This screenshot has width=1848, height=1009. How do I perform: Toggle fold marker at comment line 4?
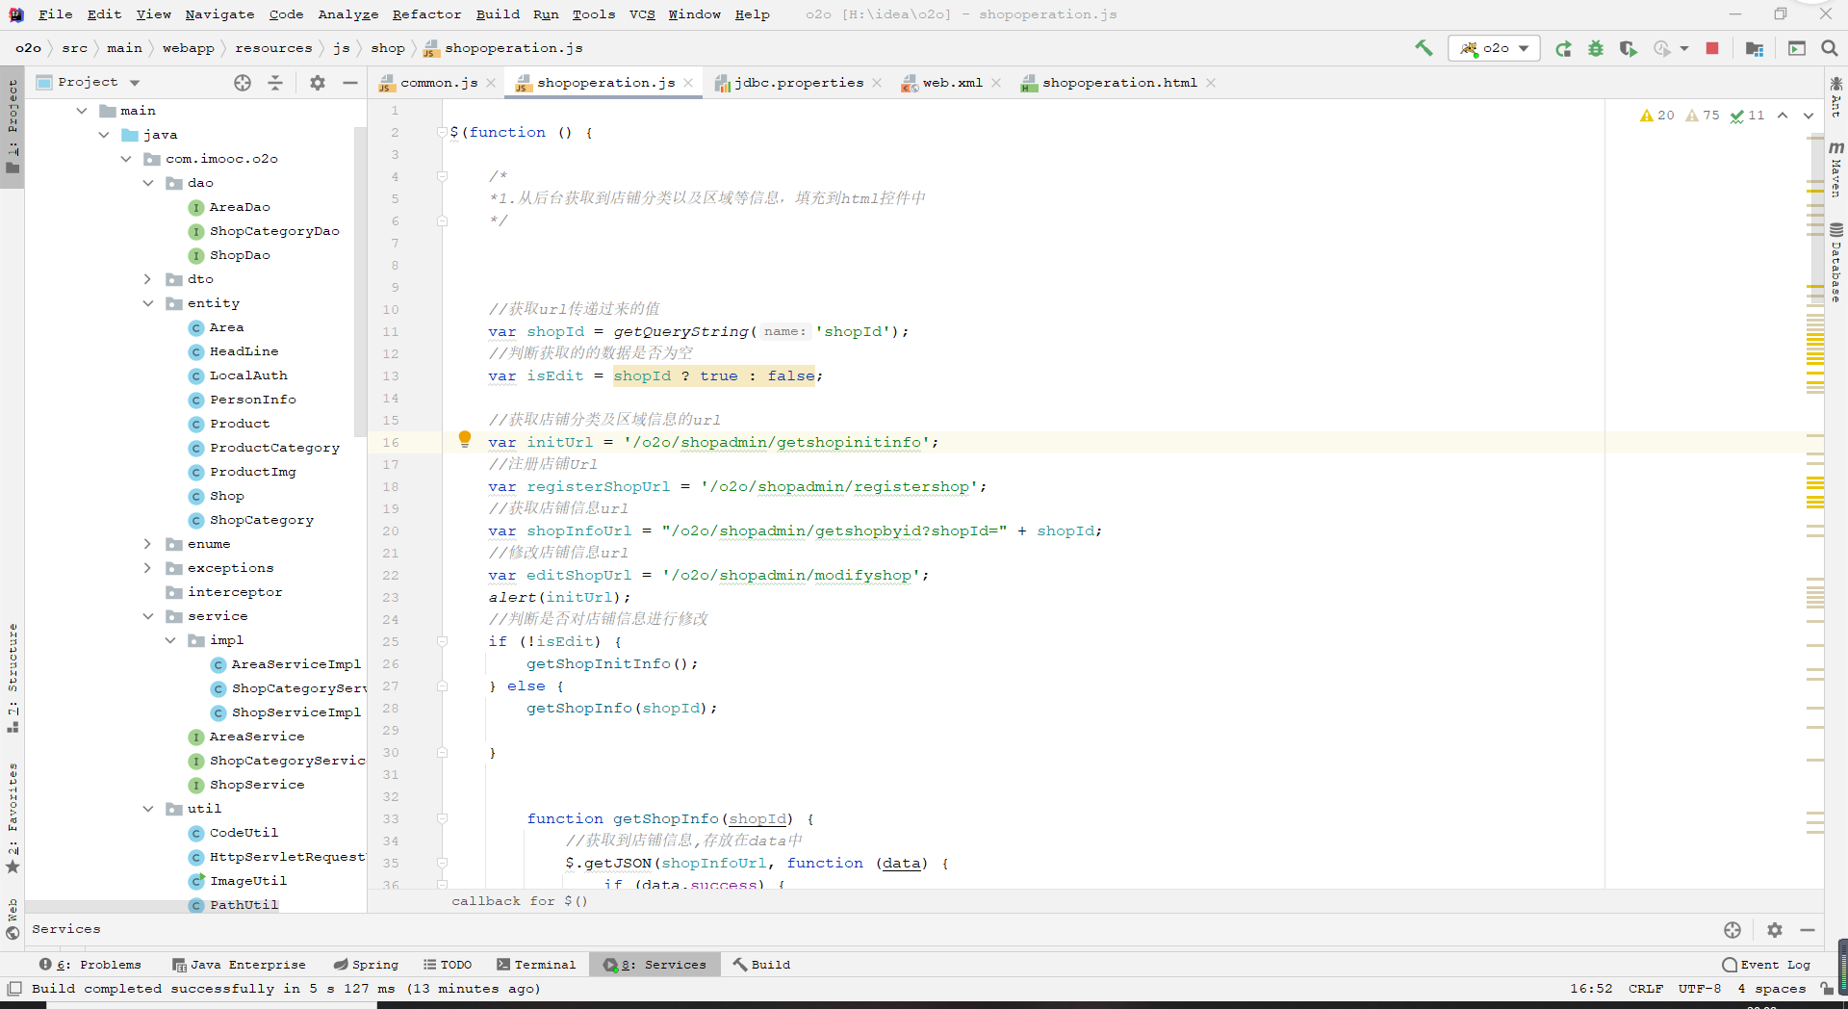442,176
